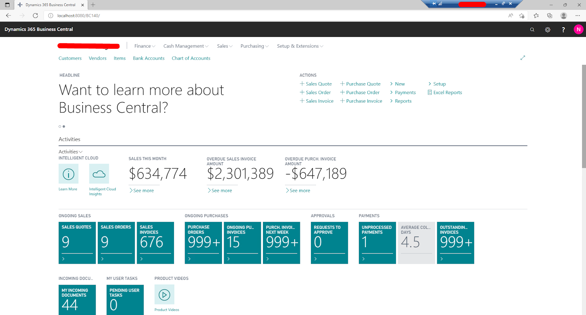Create a new Sales Order
This screenshot has width=586, height=315.
(315, 92)
